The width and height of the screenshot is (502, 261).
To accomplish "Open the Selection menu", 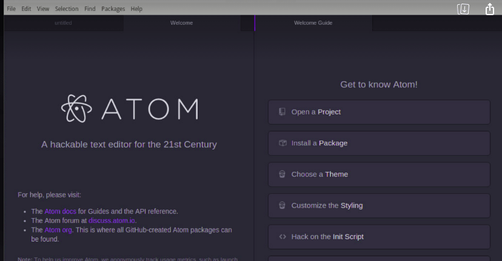I will click(x=67, y=8).
